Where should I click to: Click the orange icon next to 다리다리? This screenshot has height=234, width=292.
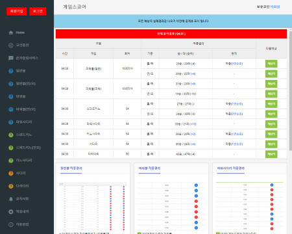[11, 186]
